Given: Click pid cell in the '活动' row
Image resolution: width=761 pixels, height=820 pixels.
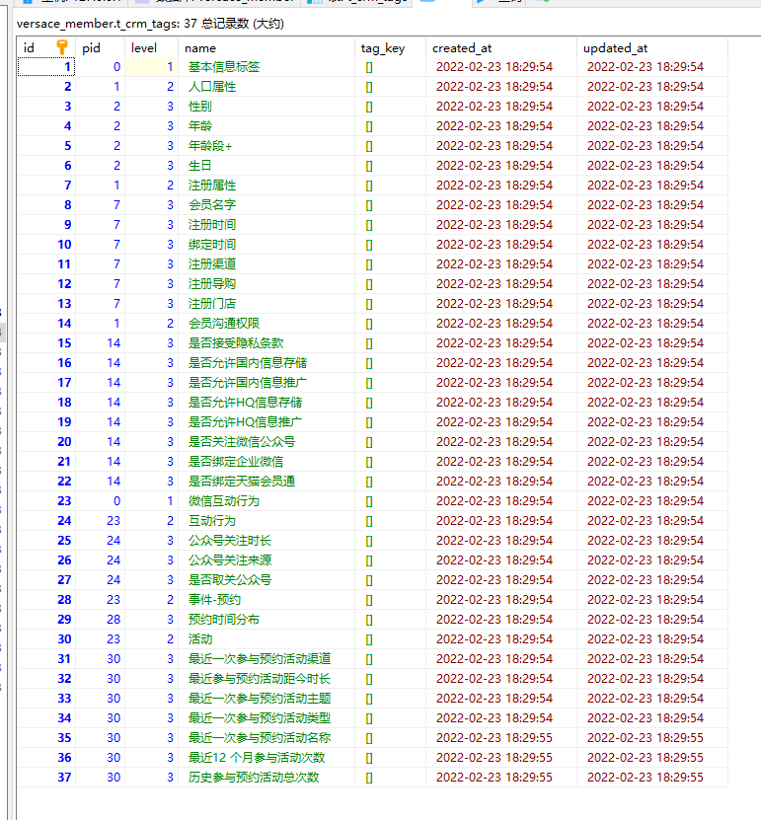Looking at the screenshot, I should point(100,639).
